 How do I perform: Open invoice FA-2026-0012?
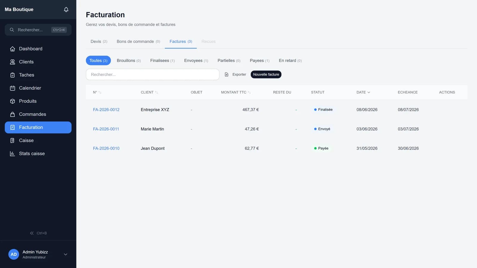[106, 110]
